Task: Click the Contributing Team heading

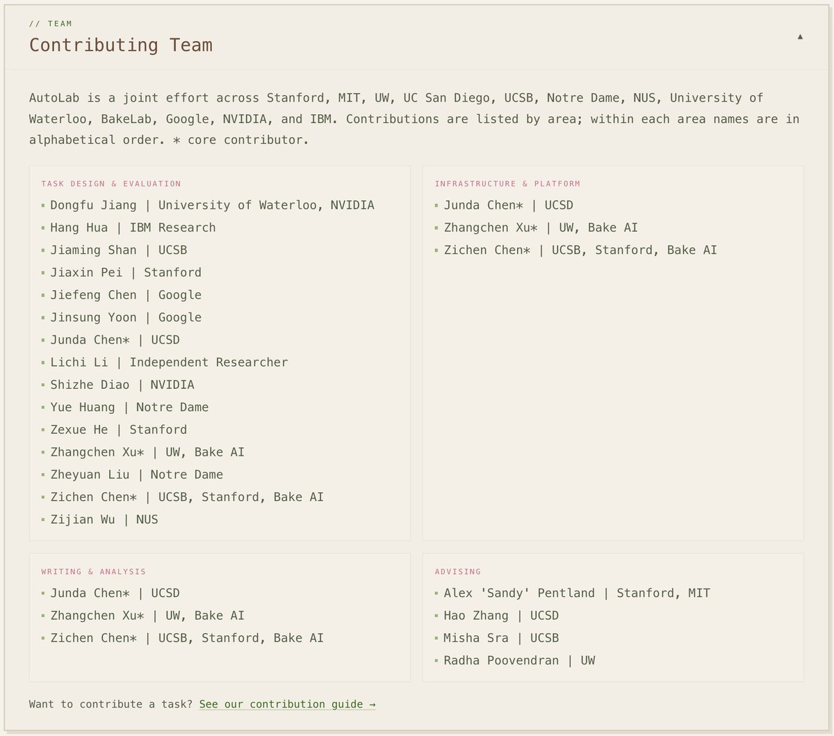Action: 120,45
